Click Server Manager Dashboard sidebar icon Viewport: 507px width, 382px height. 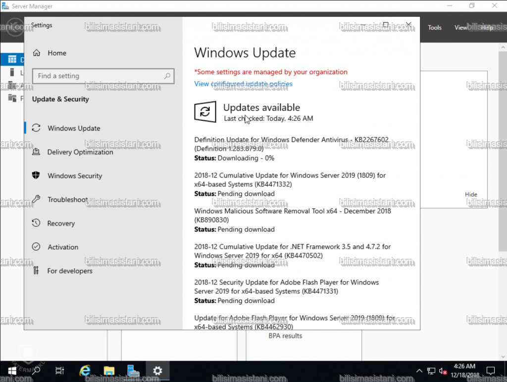click(12, 59)
